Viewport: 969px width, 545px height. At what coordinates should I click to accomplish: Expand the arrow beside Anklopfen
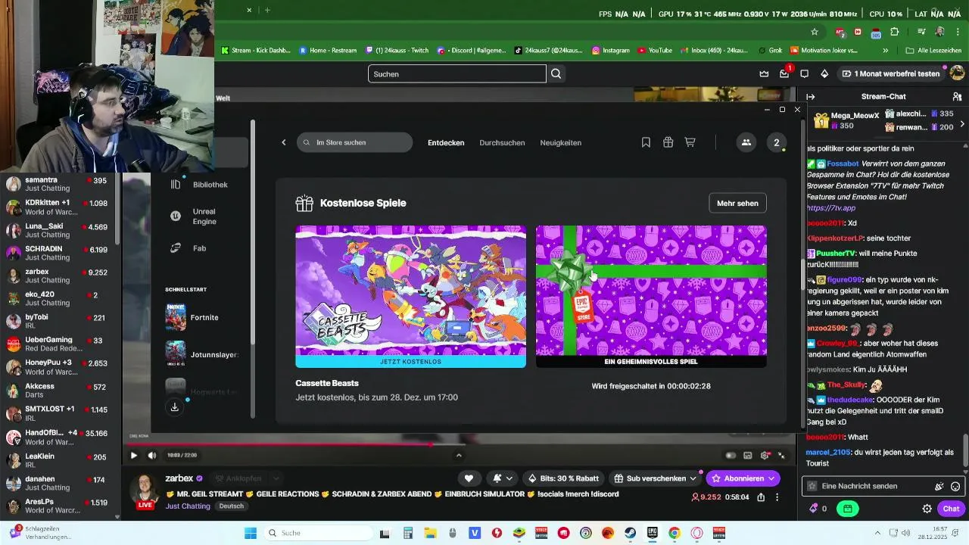pos(276,478)
